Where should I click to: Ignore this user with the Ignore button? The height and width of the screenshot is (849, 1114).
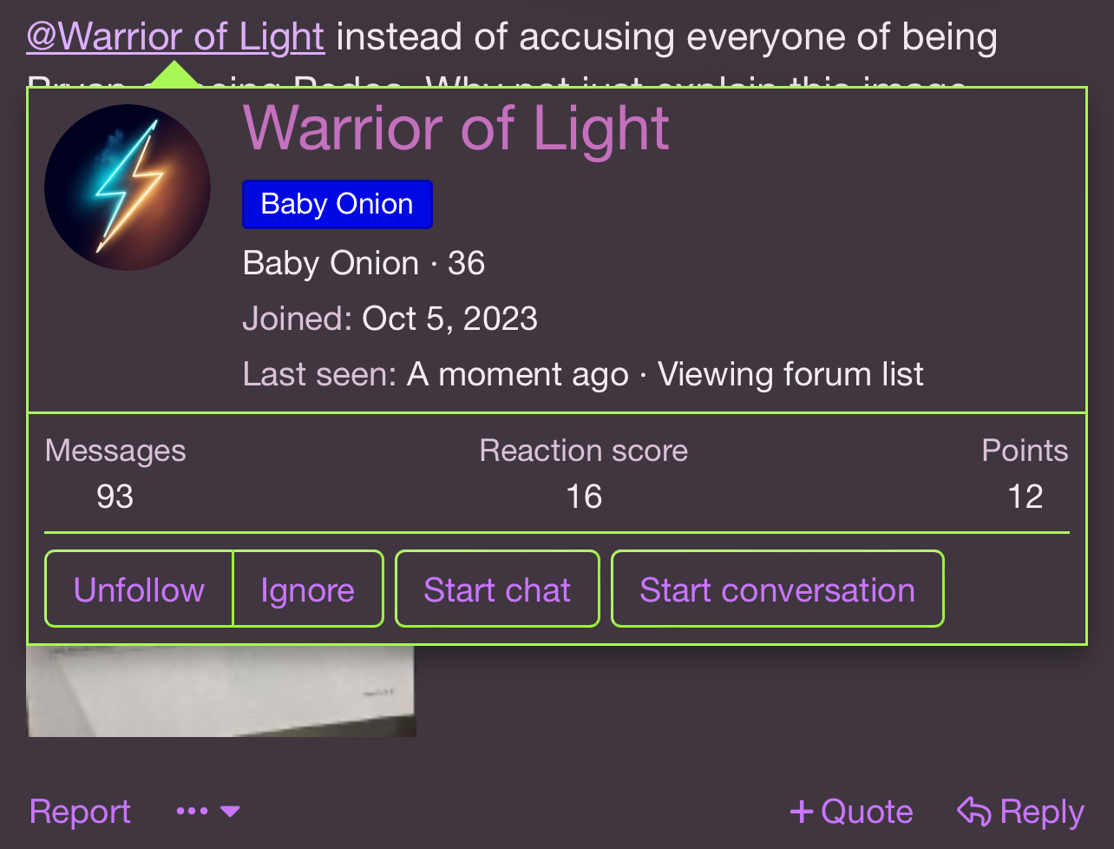coord(308,589)
